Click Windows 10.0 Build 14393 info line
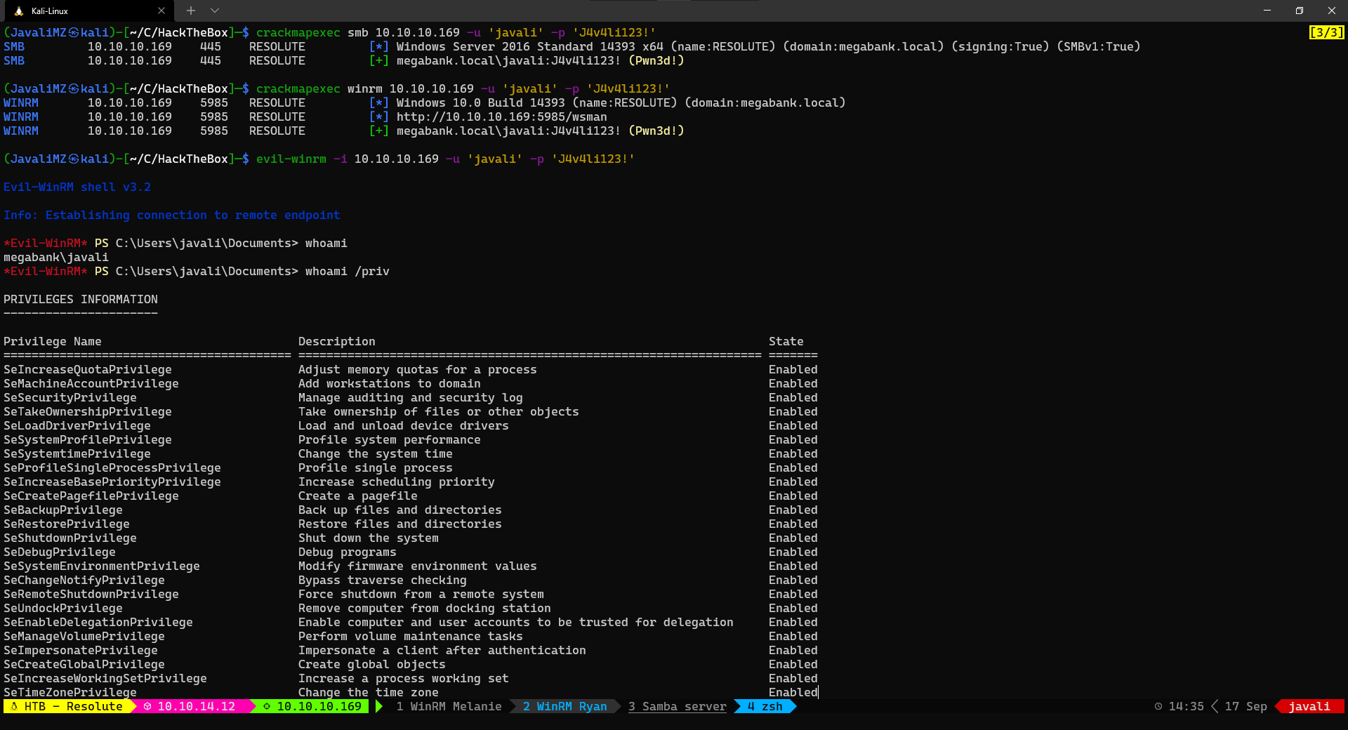The width and height of the screenshot is (1348, 730). [x=424, y=102]
